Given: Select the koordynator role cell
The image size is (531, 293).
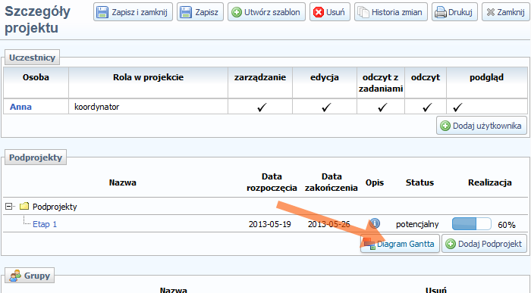Looking at the screenshot, I should pos(149,107).
